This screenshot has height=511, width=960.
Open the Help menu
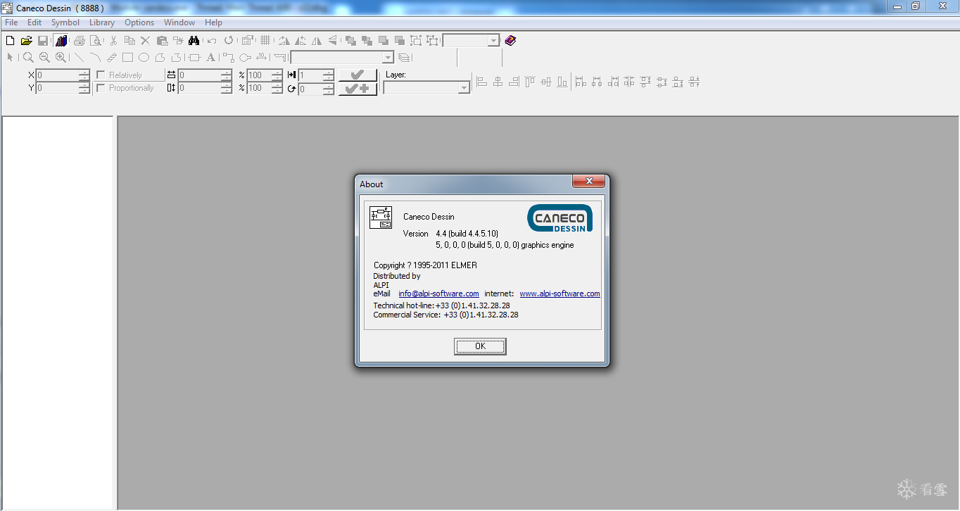pyautogui.click(x=214, y=23)
